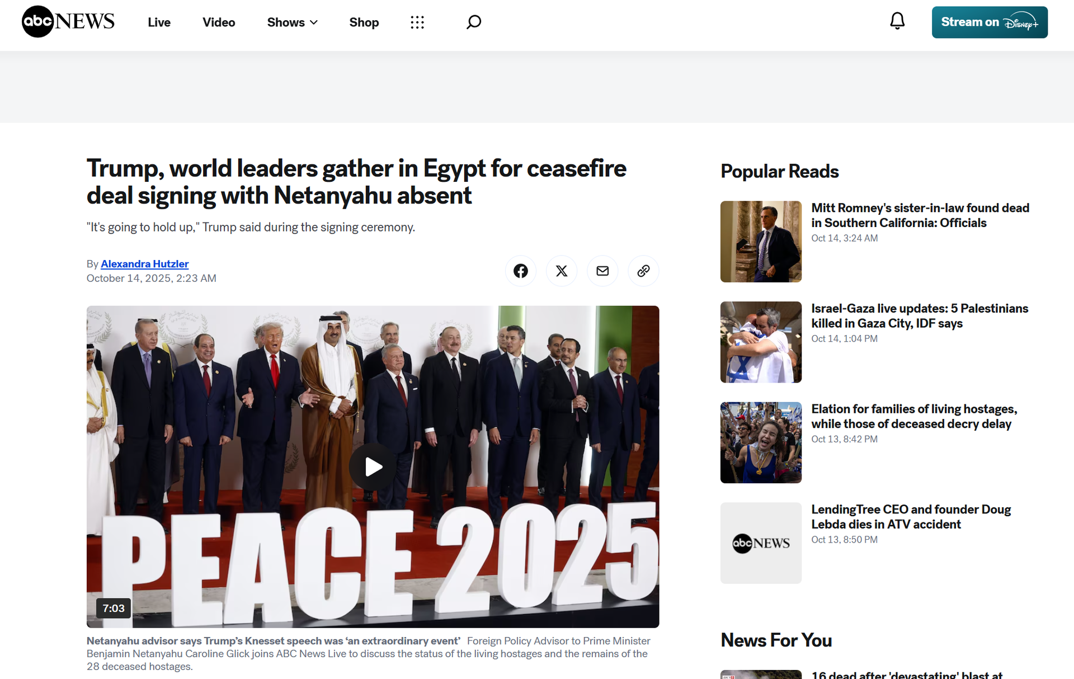
Task: Share article via email icon
Action: (x=602, y=271)
